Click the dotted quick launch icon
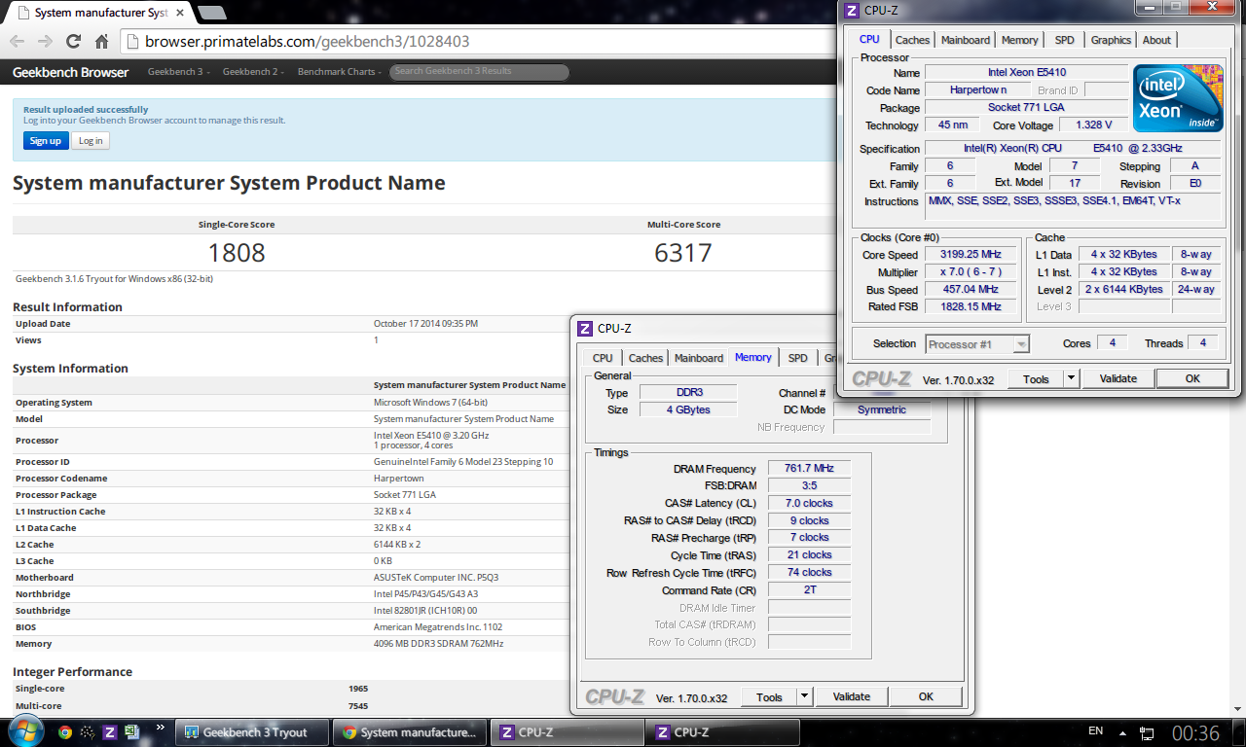 pos(88,732)
